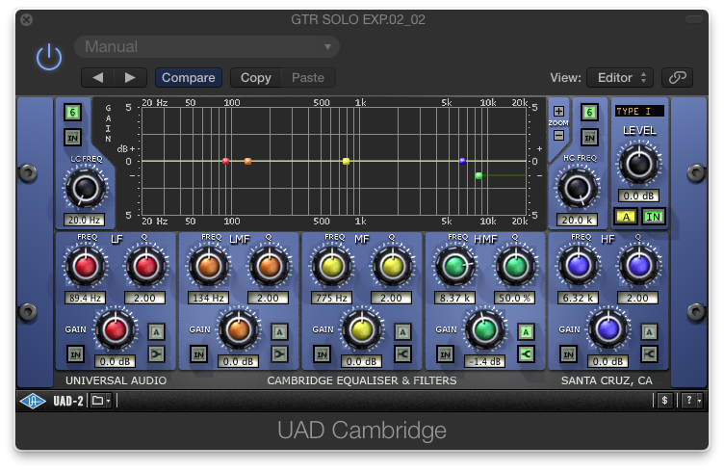Toggle the LF shelf shape button
Image resolution: width=724 pixels, height=471 pixels.
[156, 354]
